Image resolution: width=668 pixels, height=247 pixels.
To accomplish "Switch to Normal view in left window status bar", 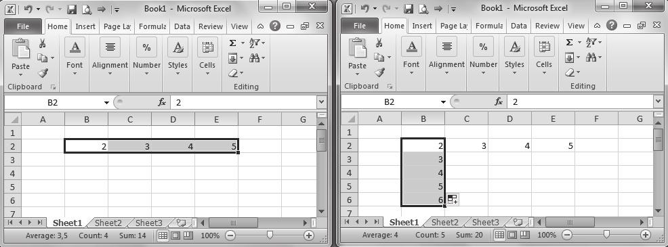I will pos(163,235).
